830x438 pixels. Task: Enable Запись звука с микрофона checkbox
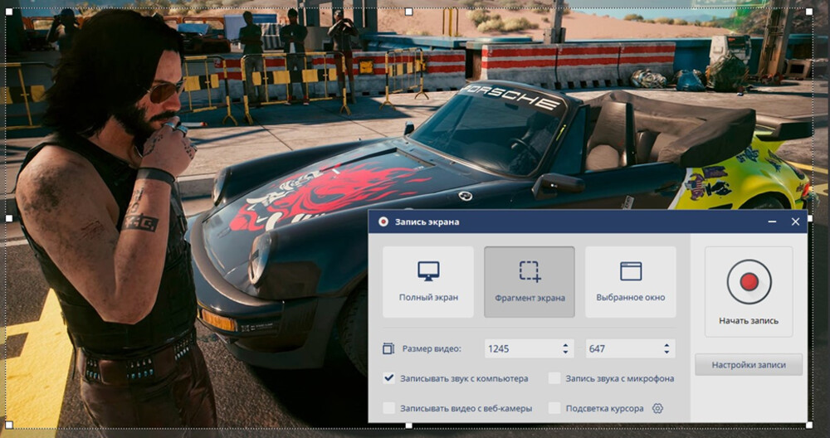[554, 378]
